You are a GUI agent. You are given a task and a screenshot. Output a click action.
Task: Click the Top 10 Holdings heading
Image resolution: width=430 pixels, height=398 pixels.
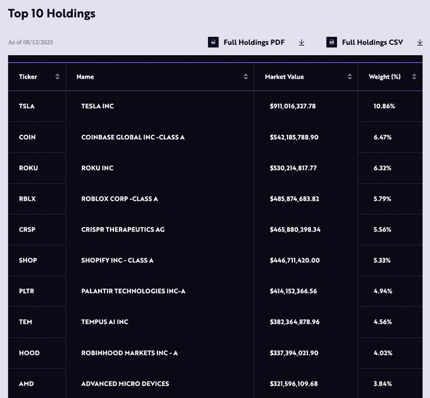point(52,13)
